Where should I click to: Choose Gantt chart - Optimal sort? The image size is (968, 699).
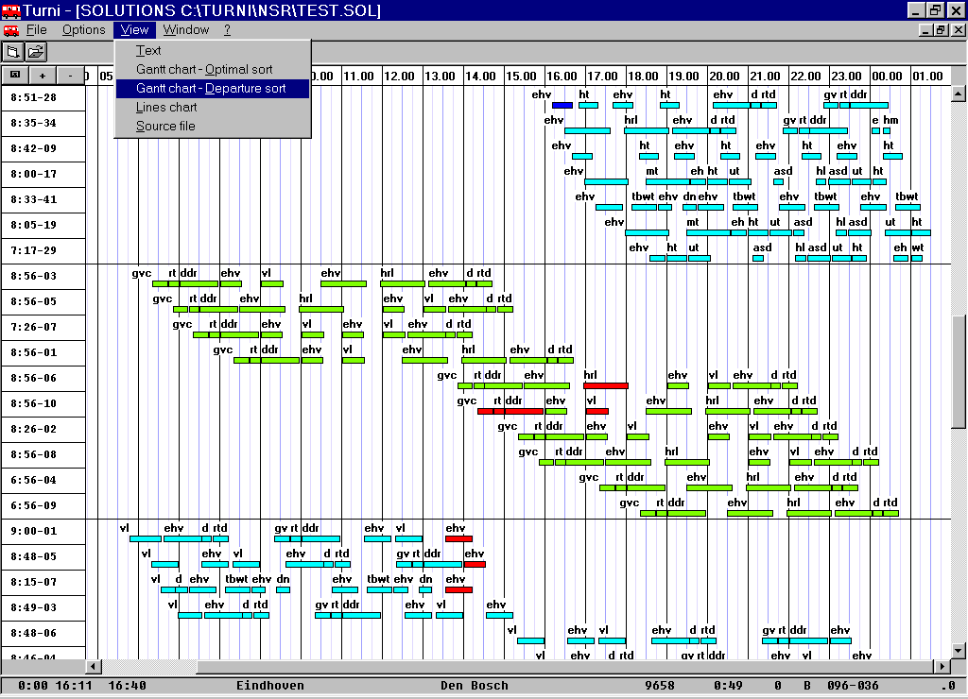click(x=204, y=69)
